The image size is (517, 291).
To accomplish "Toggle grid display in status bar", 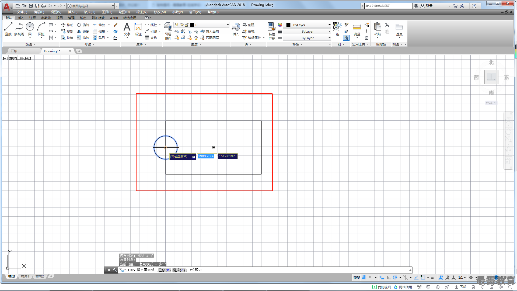I will (x=364, y=277).
